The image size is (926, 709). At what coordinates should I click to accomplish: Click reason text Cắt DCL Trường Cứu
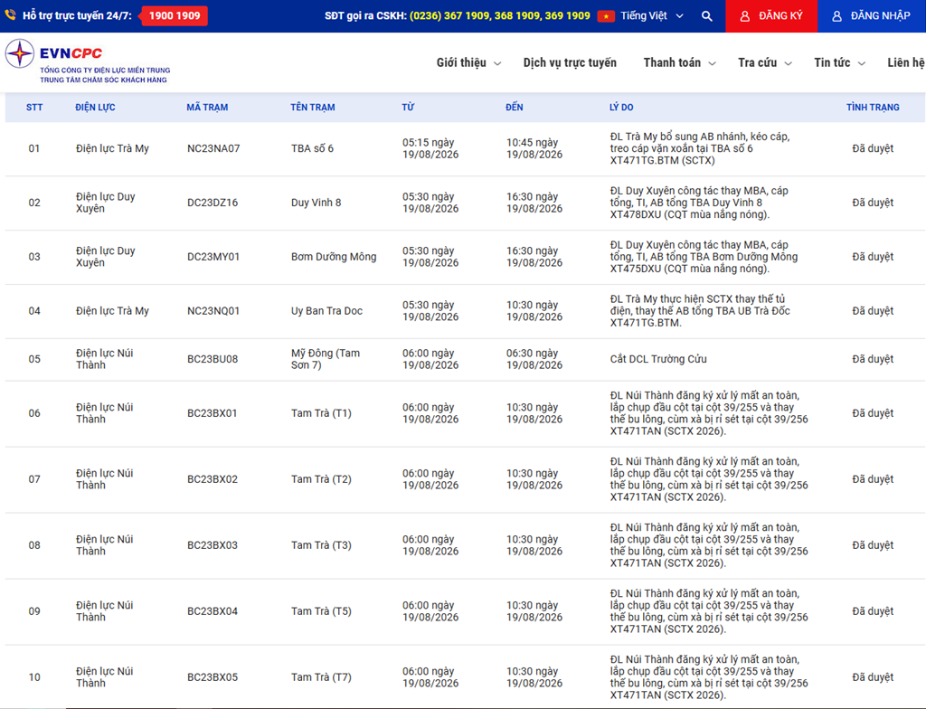(658, 359)
